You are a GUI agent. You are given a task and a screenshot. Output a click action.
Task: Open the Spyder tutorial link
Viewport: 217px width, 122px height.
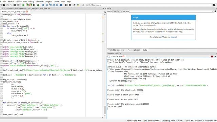(174, 37)
